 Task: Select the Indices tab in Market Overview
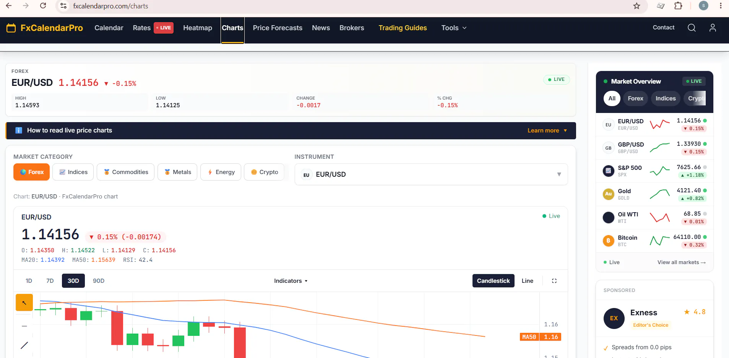click(x=666, y=98)
